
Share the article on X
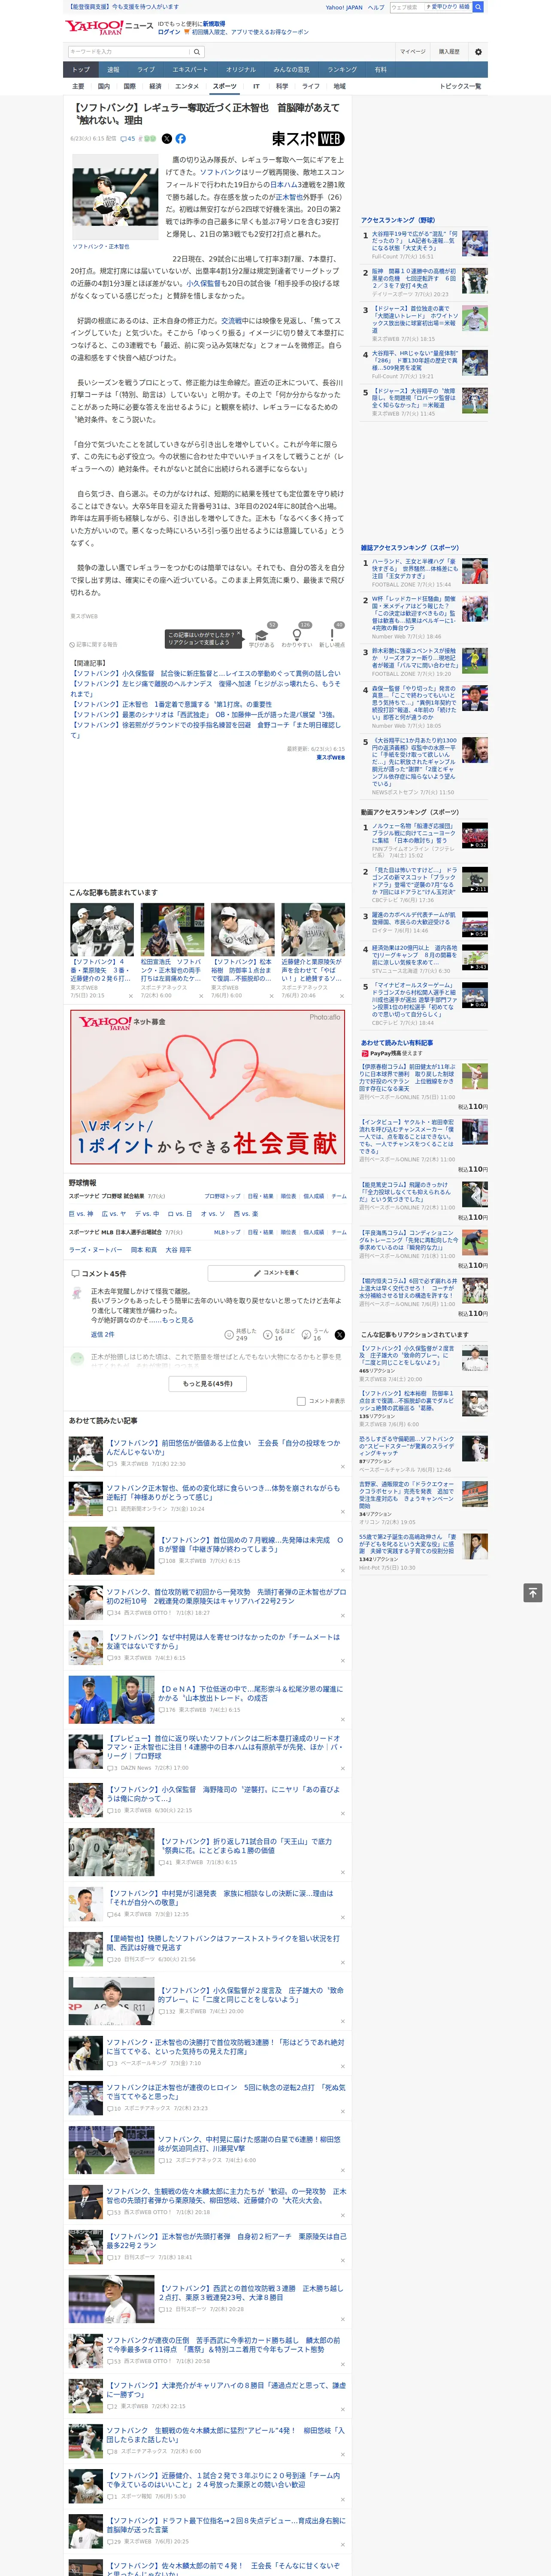click(167, 139)
